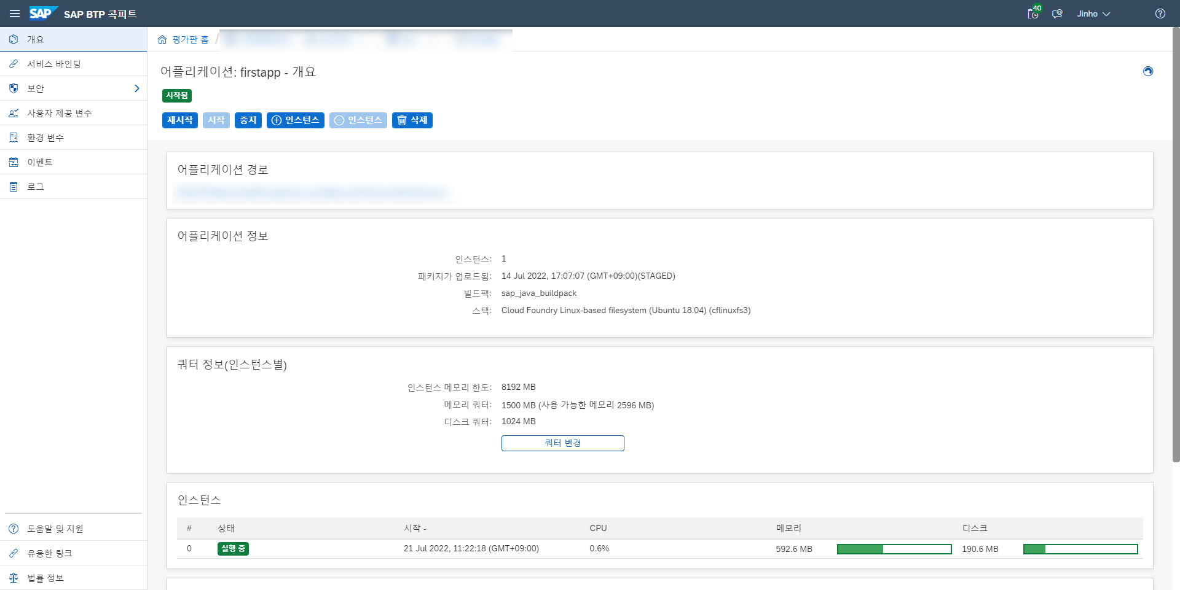Open the hamburger navigation menu
1180x590 pixels.
(x=15, y=14)
